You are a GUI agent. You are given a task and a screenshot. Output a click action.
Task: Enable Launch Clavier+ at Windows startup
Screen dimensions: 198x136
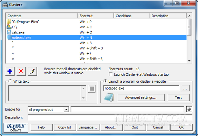point(111,74)
